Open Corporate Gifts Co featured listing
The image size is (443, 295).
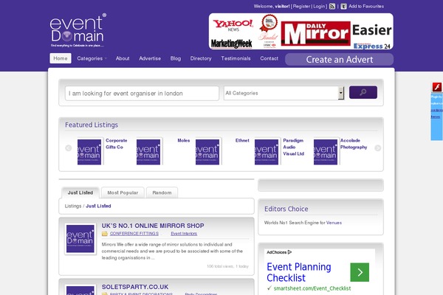pos(117,144)
